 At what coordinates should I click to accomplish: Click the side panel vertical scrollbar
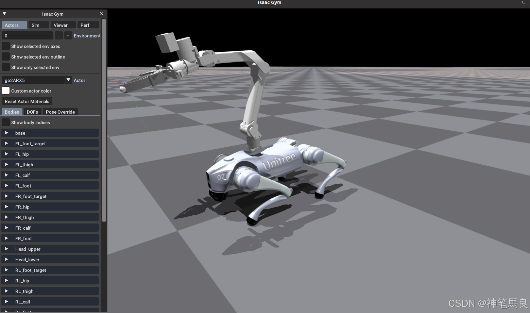click(104, 120)
